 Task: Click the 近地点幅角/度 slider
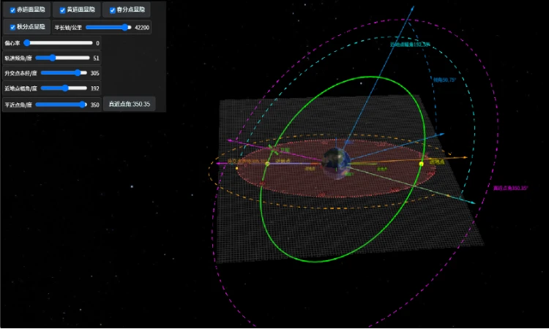pyautogui.click(x=64, y=88)
